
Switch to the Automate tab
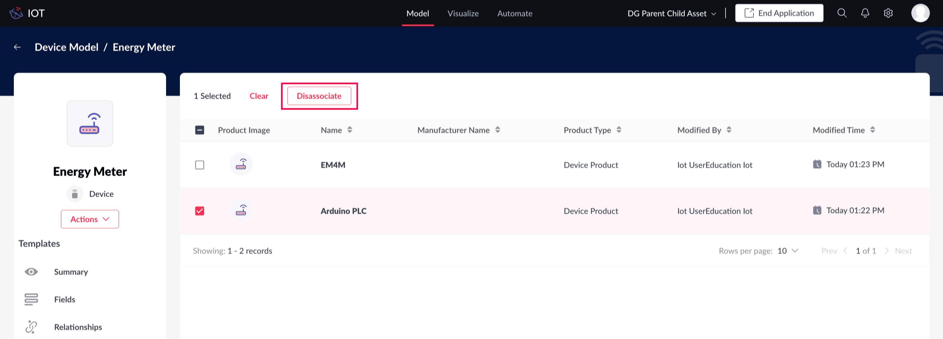tap(514, 13)
